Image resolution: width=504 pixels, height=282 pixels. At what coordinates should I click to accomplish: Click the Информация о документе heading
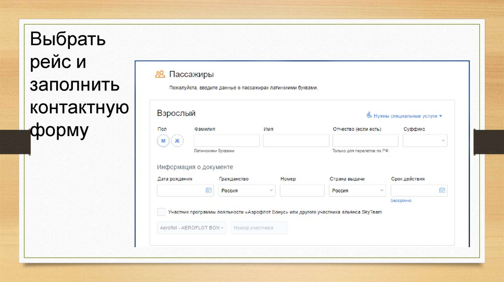point(195,167)
